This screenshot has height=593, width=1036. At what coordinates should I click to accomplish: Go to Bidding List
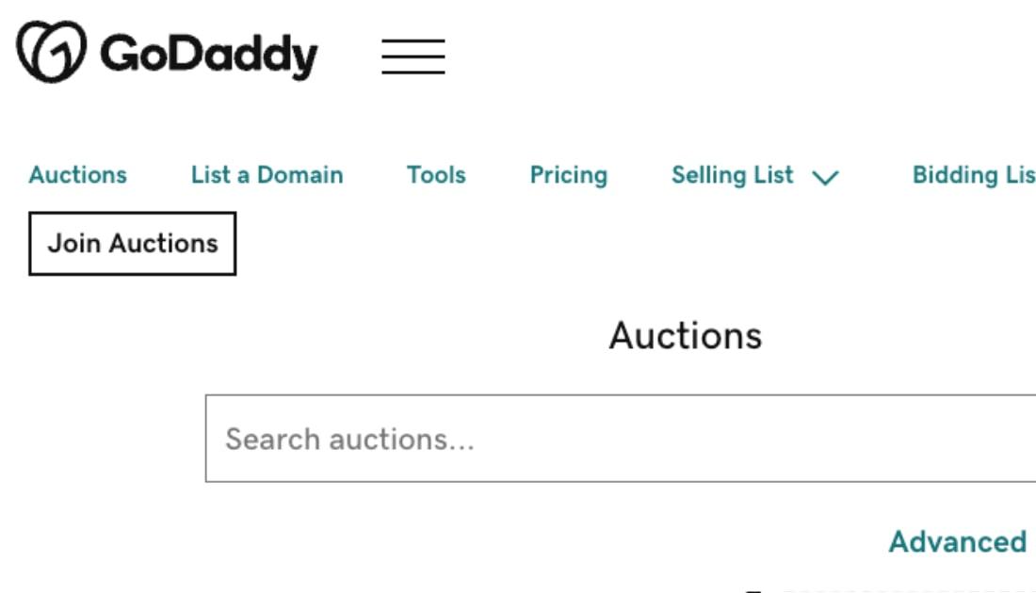[x=975, y=175]
